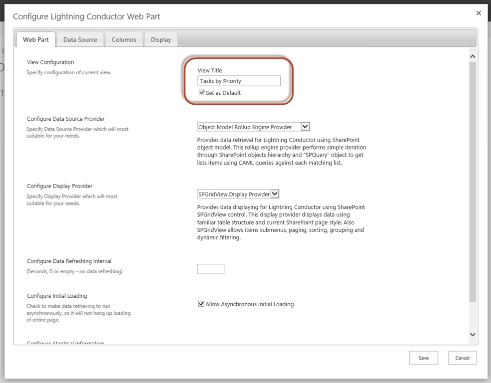Click the Configure Display Provider heading

(59, 186)
